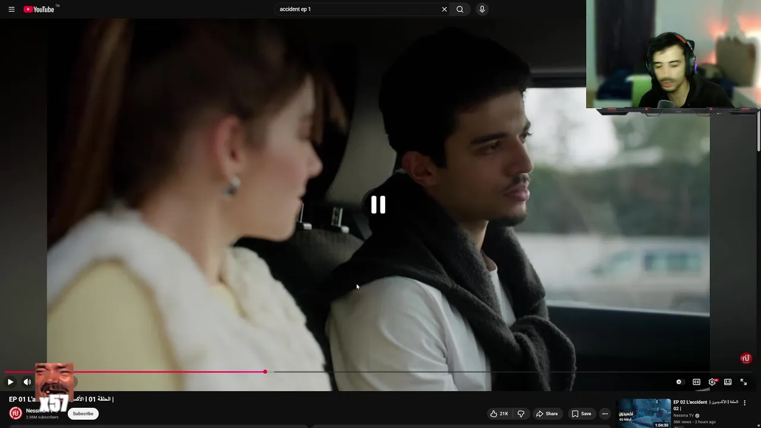Dislike the video with thumbs-down

click(521, 414)
